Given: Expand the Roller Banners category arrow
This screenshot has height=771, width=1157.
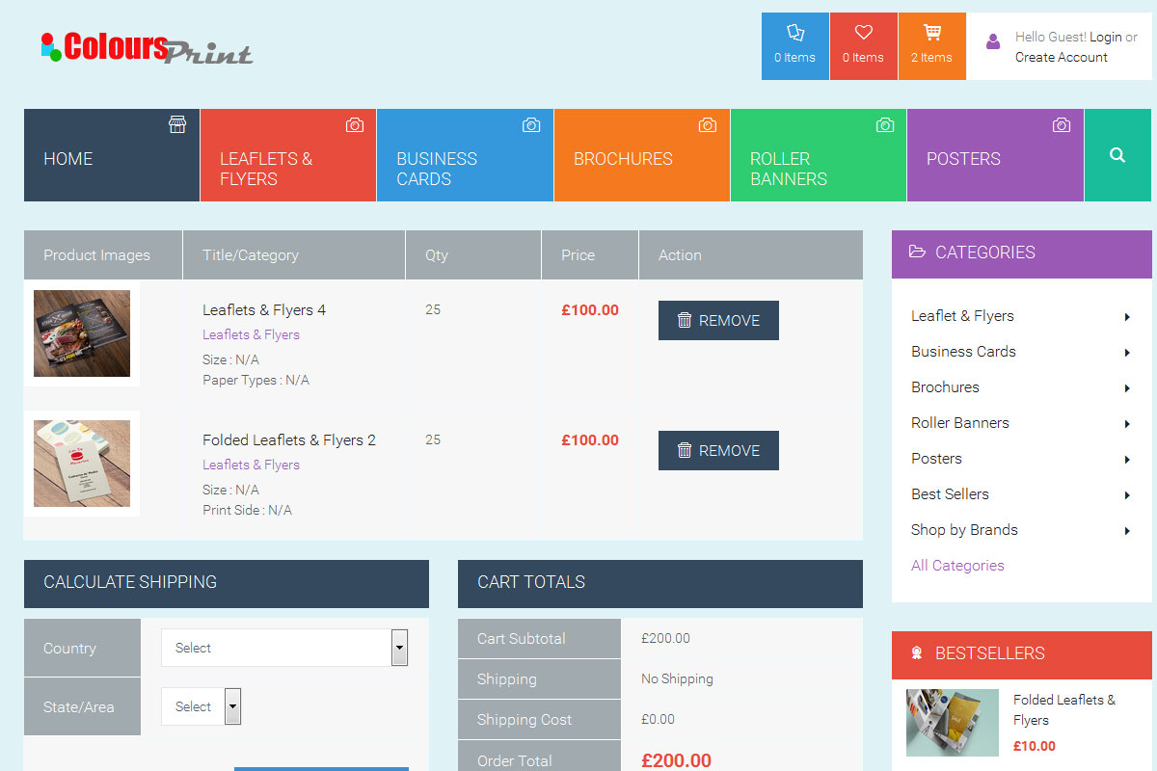Looking at the screenshot, I should pos(1127,424).
